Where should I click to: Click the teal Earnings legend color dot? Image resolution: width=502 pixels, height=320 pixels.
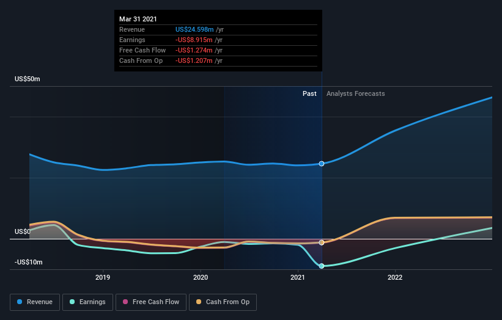(72, 302)
